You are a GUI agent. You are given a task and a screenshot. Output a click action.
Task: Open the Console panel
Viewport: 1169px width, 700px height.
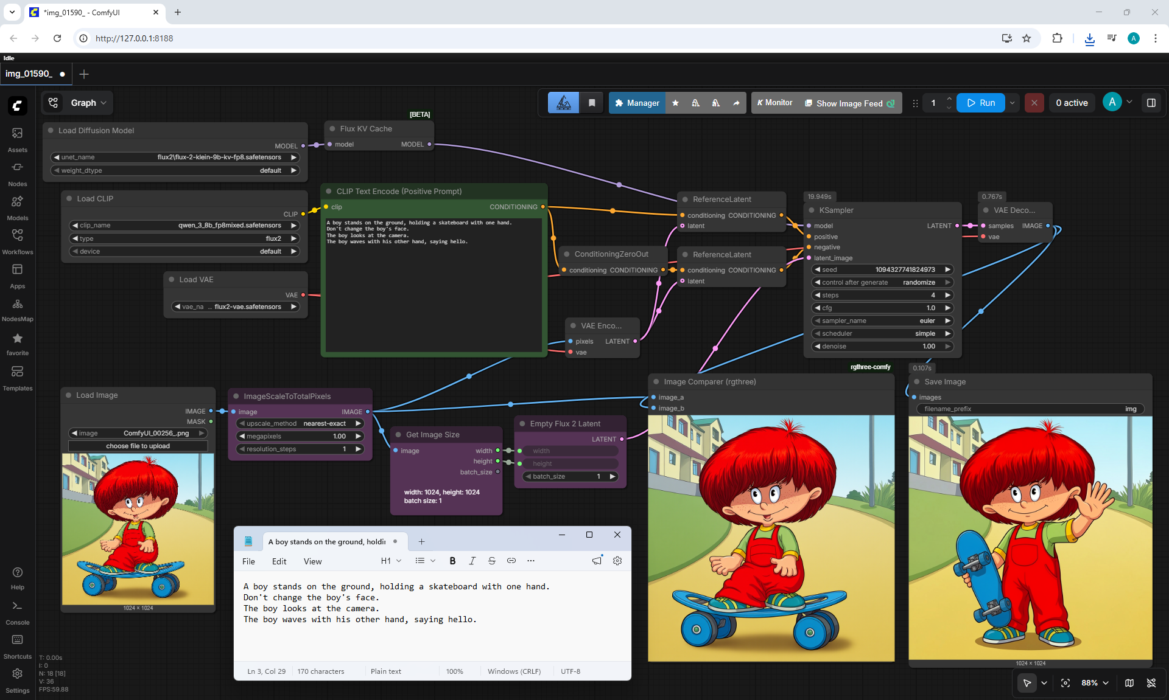point(17,612)
